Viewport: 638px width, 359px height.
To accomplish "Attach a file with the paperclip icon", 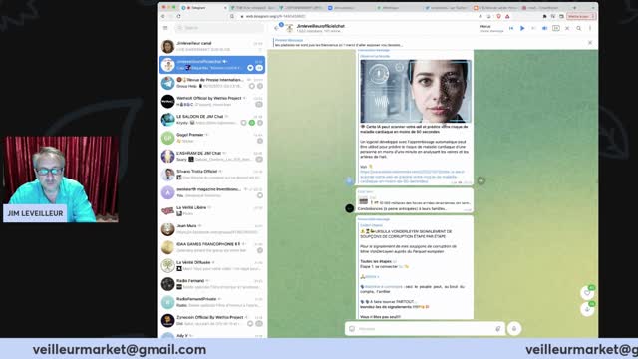I will pos(498,328).
